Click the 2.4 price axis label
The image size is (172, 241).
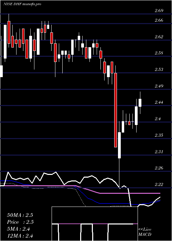coord(158,119)
